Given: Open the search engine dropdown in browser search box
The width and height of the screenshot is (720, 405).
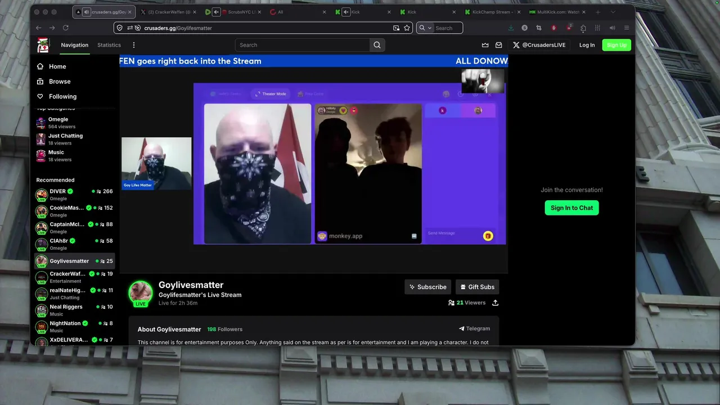Looking at the screenshot, I should pyautogui.click(x=425, y=28).
